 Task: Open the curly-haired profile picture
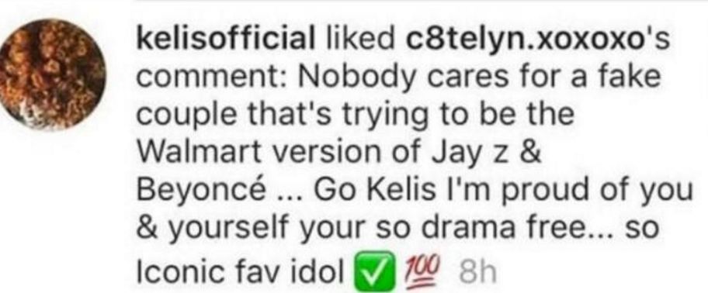[53, 74]
